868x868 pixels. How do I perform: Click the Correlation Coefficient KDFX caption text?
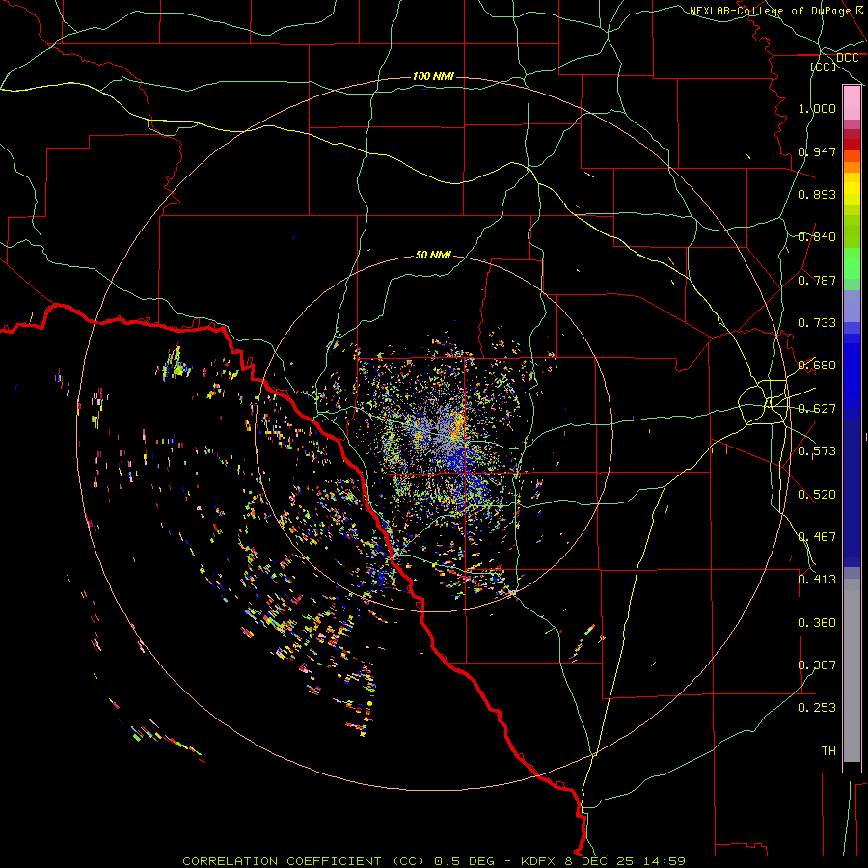pyautogui.click(x=434, y=861)
